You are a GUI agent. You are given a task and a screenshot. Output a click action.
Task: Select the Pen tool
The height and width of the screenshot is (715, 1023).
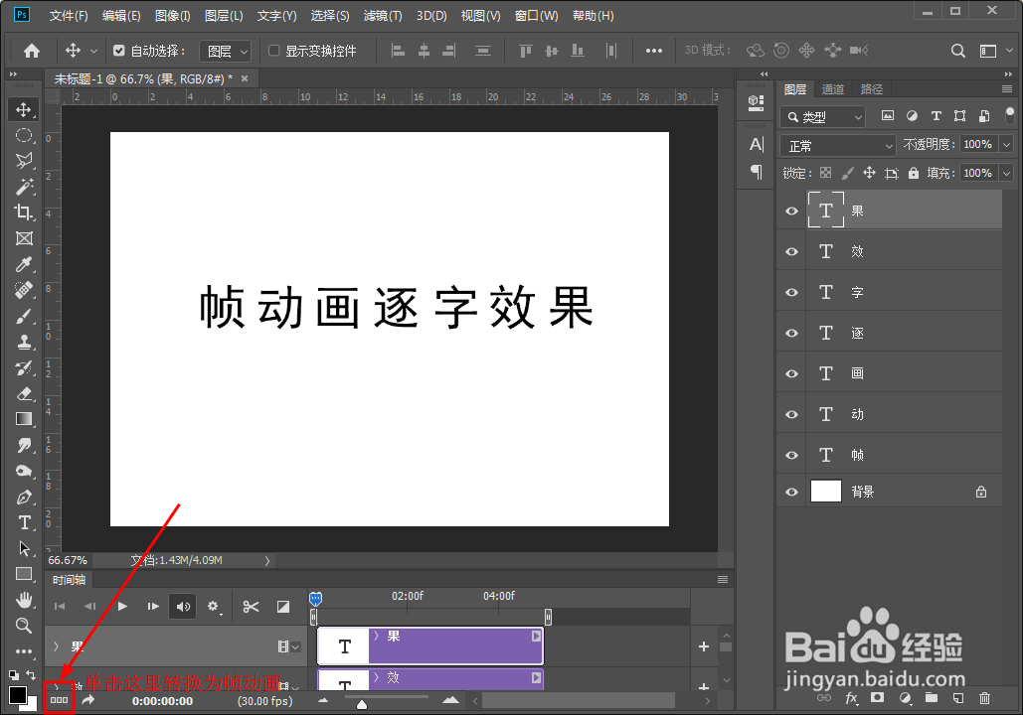coord(24,497)
